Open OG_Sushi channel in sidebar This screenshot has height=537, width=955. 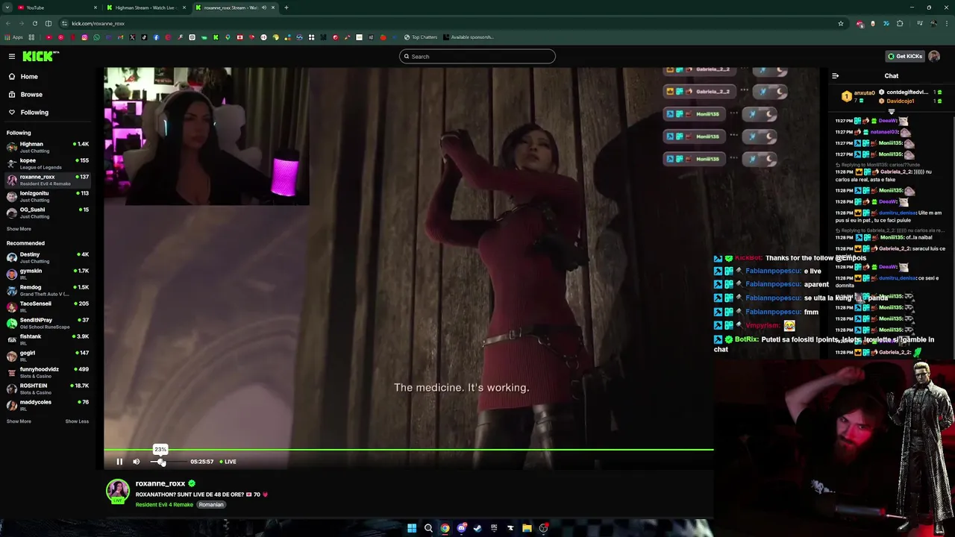[46, 213]
